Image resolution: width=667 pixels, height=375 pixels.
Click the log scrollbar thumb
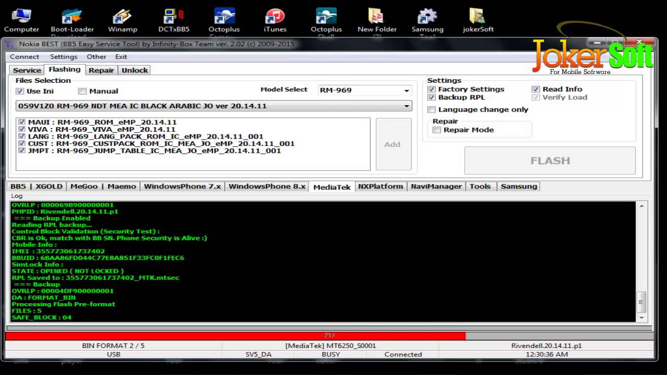[x=642, y=302]
